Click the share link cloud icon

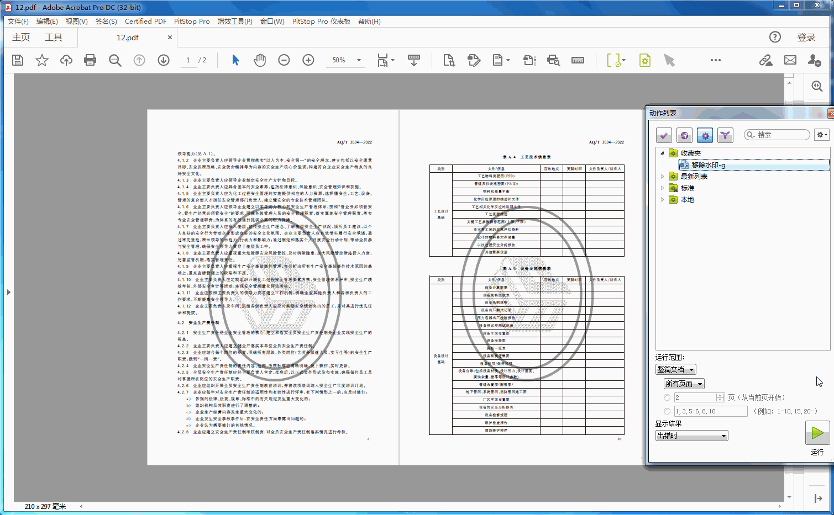pyautogui.click(x=765, y=60)
